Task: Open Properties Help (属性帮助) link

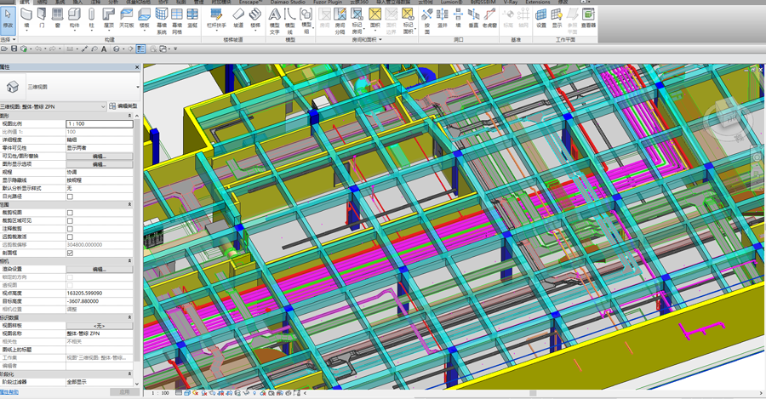Action: (x=9, y=392)
